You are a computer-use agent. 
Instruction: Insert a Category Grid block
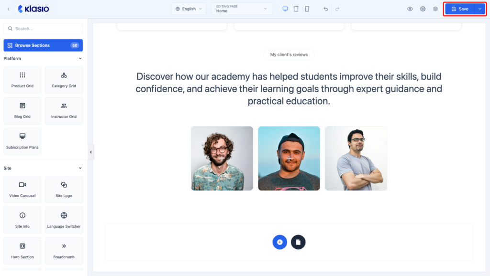click(64, 80)
